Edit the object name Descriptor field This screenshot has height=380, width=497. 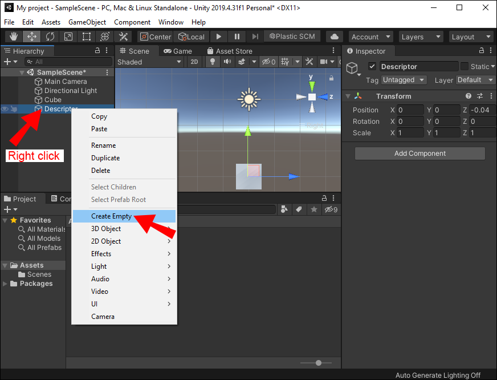[x=419, y=66]
